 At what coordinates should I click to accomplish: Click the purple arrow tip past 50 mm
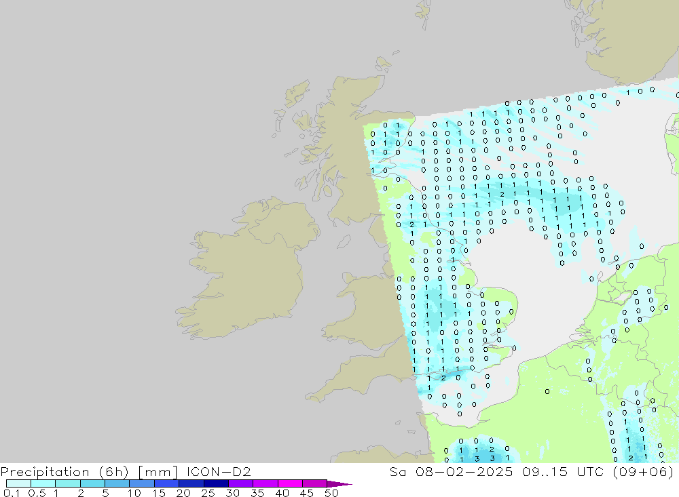(x=339, y=483)
